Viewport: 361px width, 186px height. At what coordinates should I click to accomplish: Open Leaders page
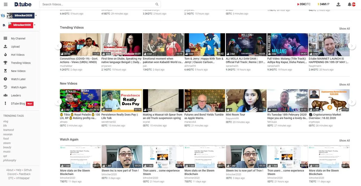(x=16, y=96)
